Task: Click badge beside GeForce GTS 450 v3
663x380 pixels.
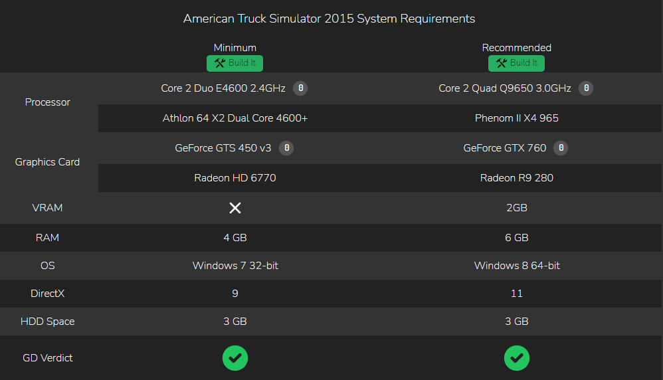Action: (286, 148)
